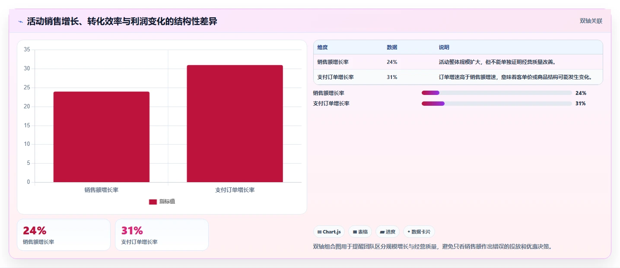Click the 数据卡片 tag chip
The width and height of the screenshot is (620, 268).
tap(419, 232)
